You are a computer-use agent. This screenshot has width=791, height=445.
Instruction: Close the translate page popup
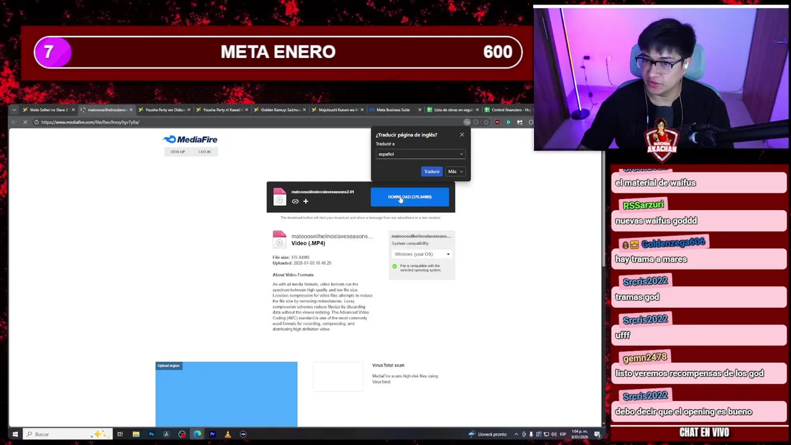[462, 135]
